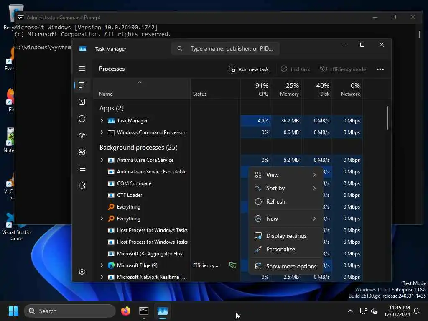
Task: Open the Sort by submenu
Action: [285, 188]
